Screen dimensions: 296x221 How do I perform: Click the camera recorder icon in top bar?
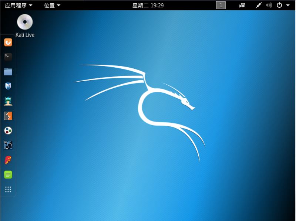click(x=242, y=5)
